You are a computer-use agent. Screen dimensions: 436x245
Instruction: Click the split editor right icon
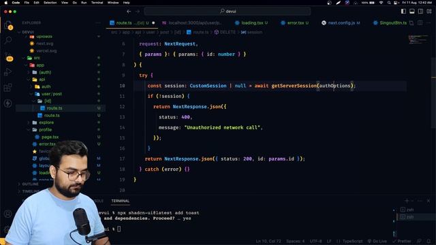pos(420,22)
